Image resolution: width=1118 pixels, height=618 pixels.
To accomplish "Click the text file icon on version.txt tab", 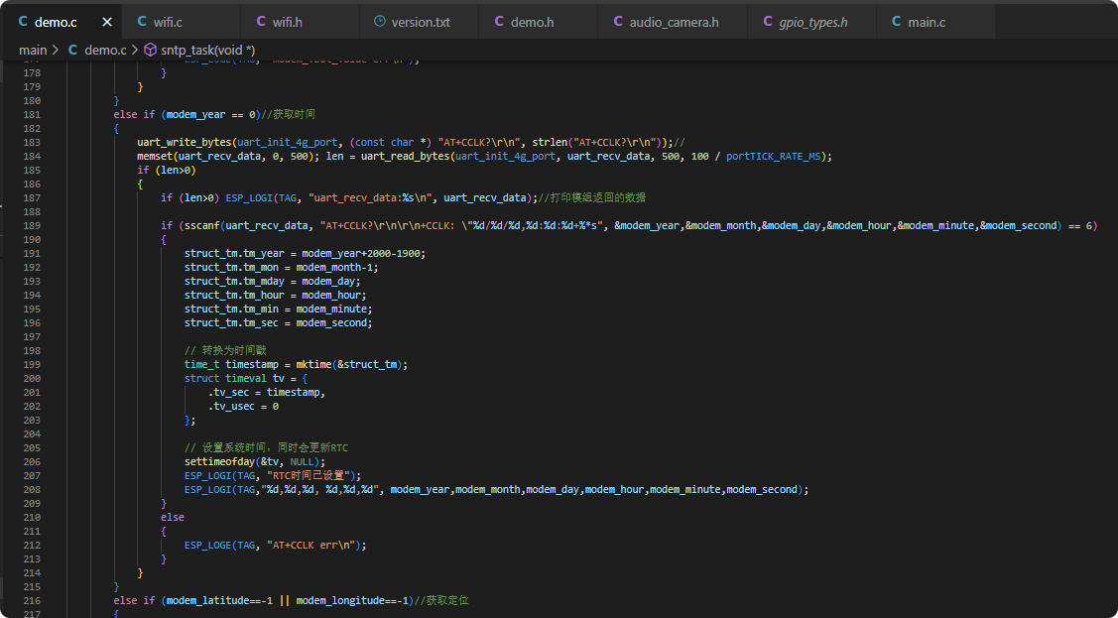I will (380, 22).
